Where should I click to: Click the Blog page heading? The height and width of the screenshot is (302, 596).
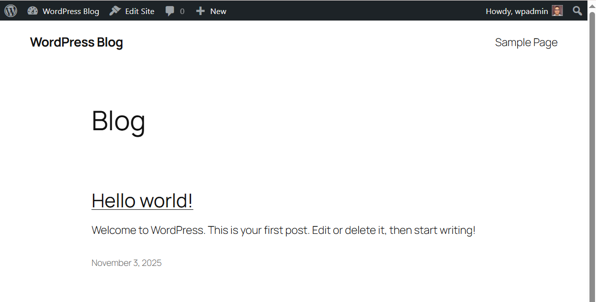point(118,121)
